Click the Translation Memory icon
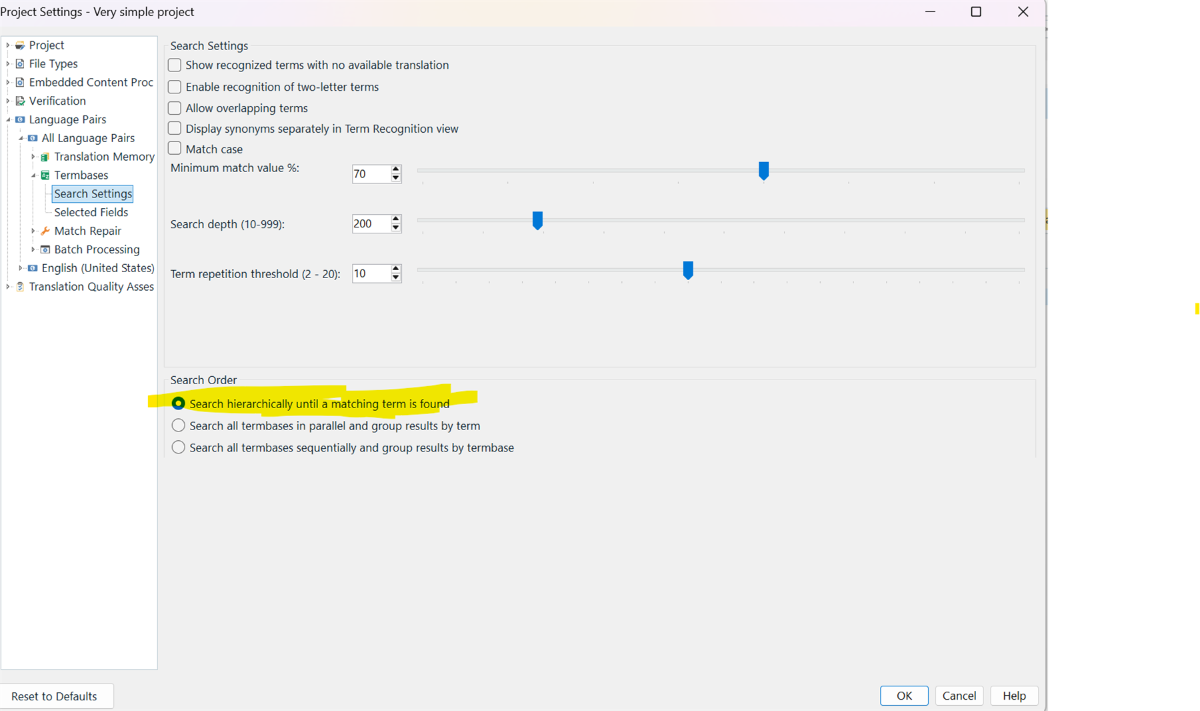Viewport: 1200px width, 711px height. [x=44, y=157]
